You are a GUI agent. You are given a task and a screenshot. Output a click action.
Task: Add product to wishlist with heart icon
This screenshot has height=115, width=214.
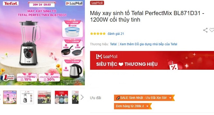212,30
